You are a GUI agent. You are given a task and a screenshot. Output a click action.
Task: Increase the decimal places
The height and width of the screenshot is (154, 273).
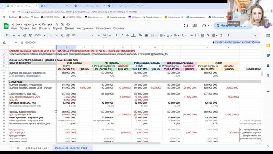coord(68,35)
